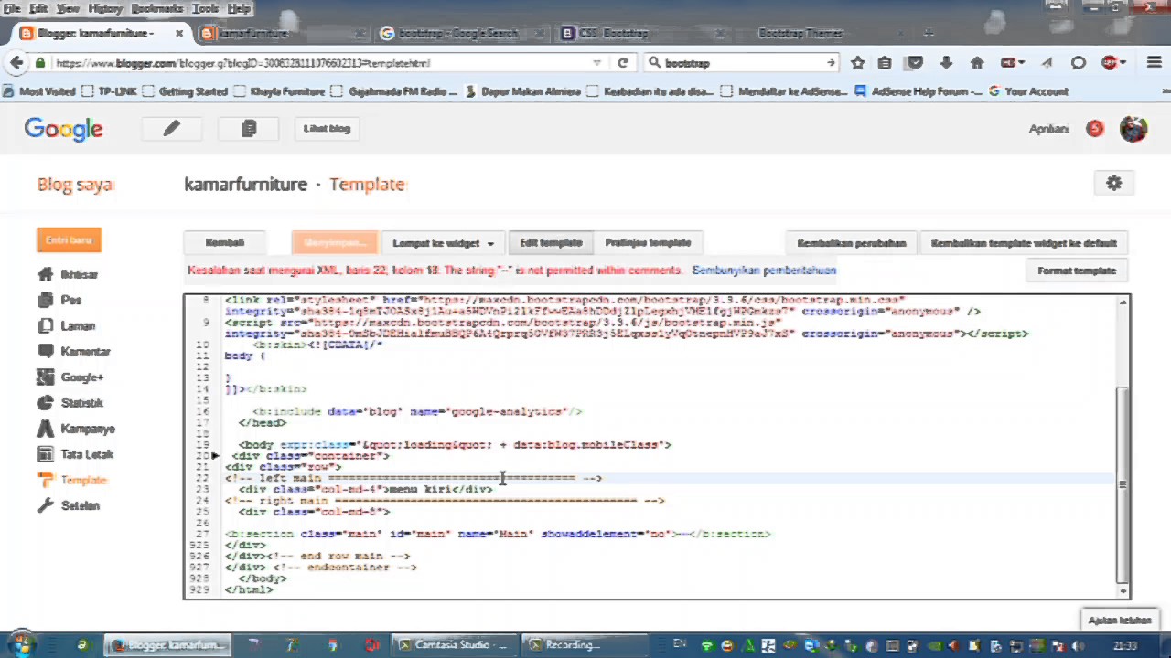Switch to the CSS Bootstrap tab
The image size is (1171, 658).
642,33
